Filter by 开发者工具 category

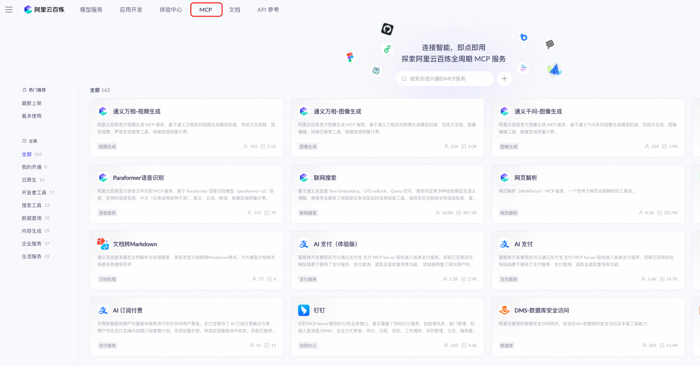click(34, 193)
